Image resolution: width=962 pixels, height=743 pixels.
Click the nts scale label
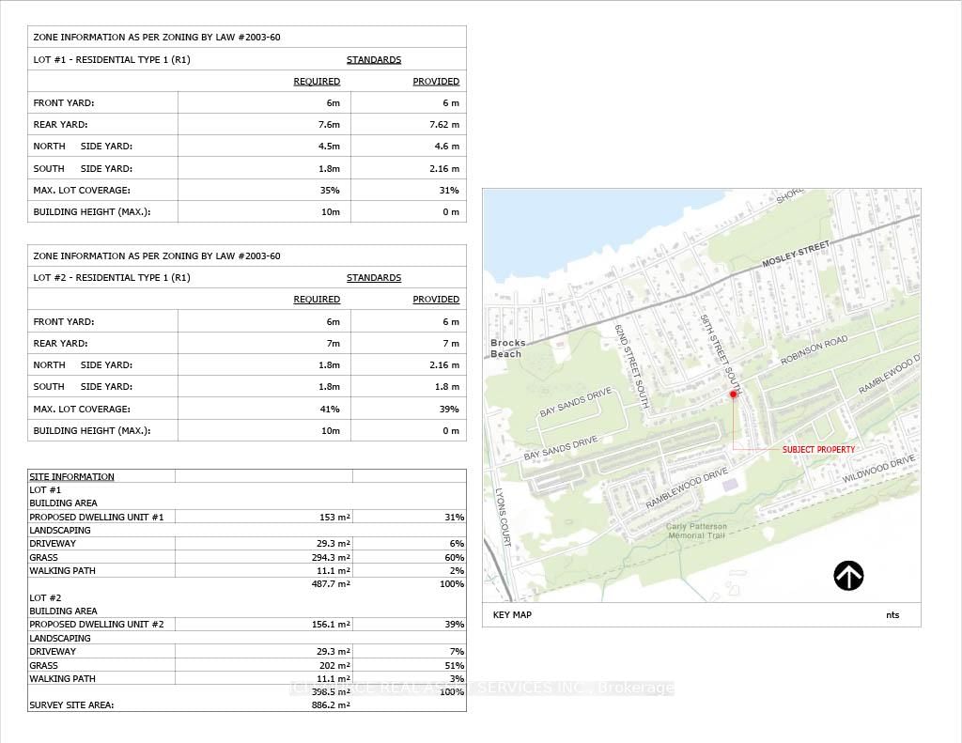[892, 614]
